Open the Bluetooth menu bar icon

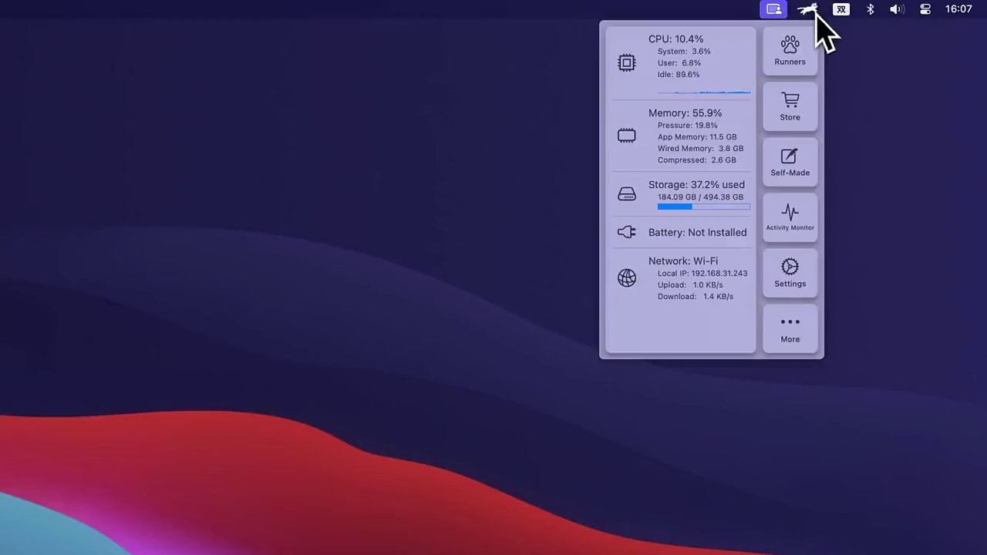pyautogui.click(x=870, y=9)
